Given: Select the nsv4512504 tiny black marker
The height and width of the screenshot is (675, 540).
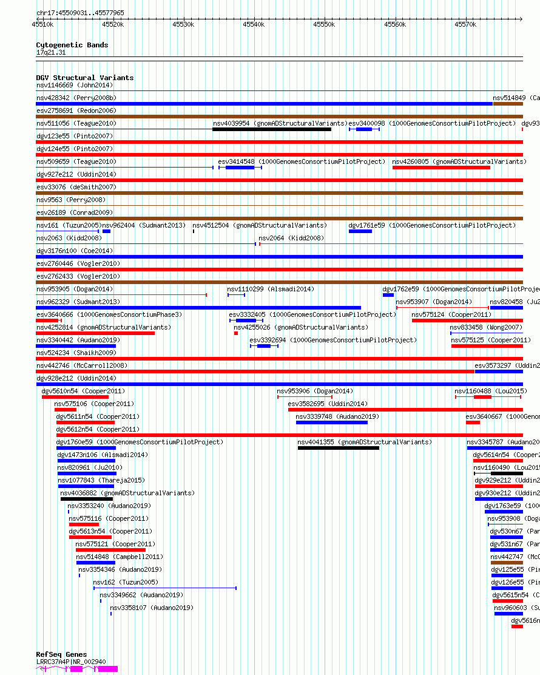Looking at the screenshot, I should pyautogui.click(x=194, y=232).
